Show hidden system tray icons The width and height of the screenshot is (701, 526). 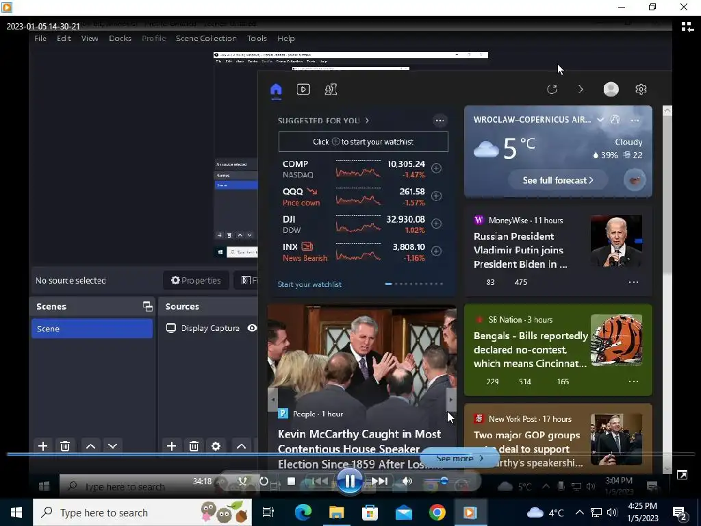pyautogui.click(x=579, y=512)
